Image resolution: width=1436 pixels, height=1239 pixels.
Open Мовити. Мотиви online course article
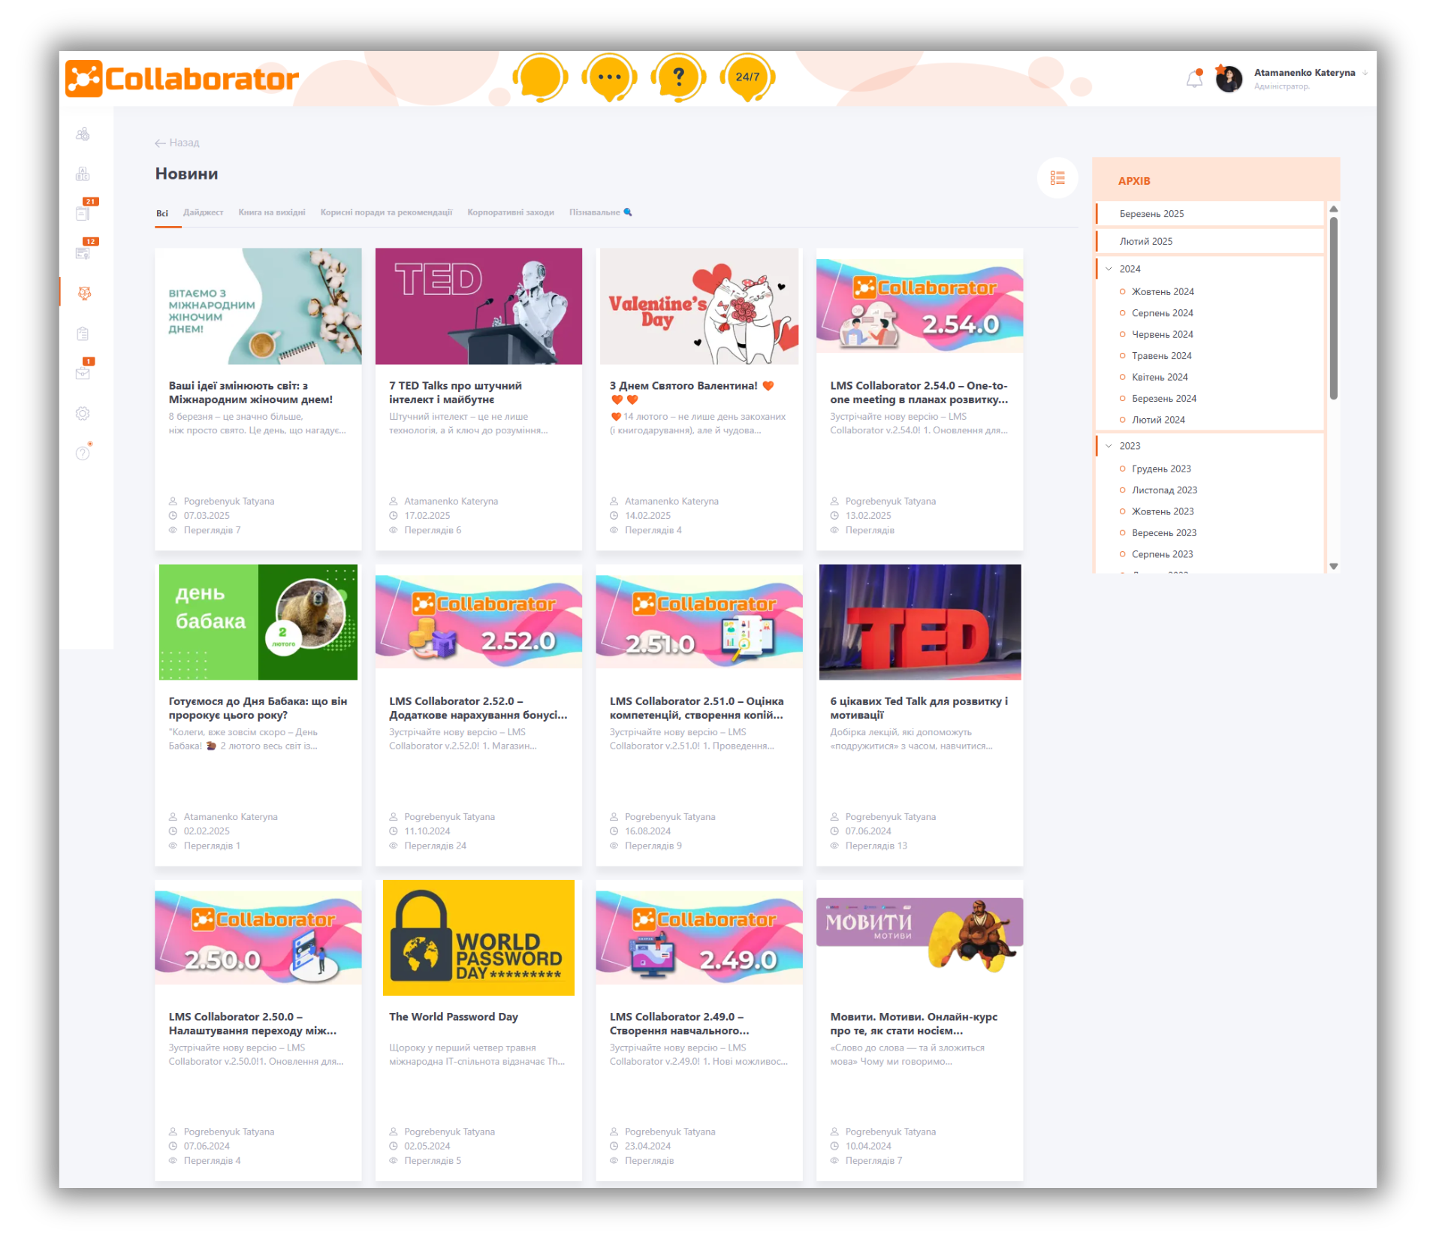pyautogui.click(x=913, y=1023)
